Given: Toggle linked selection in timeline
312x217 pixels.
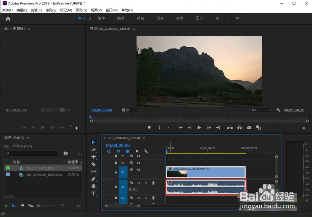Looking at the screenshot, I should (x=127, y=151).
